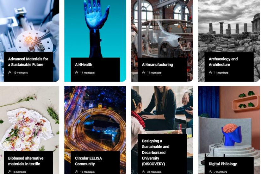261x174 pixels.
Task: Click person icon on DISCOVERY card
Action: point(144,172)
